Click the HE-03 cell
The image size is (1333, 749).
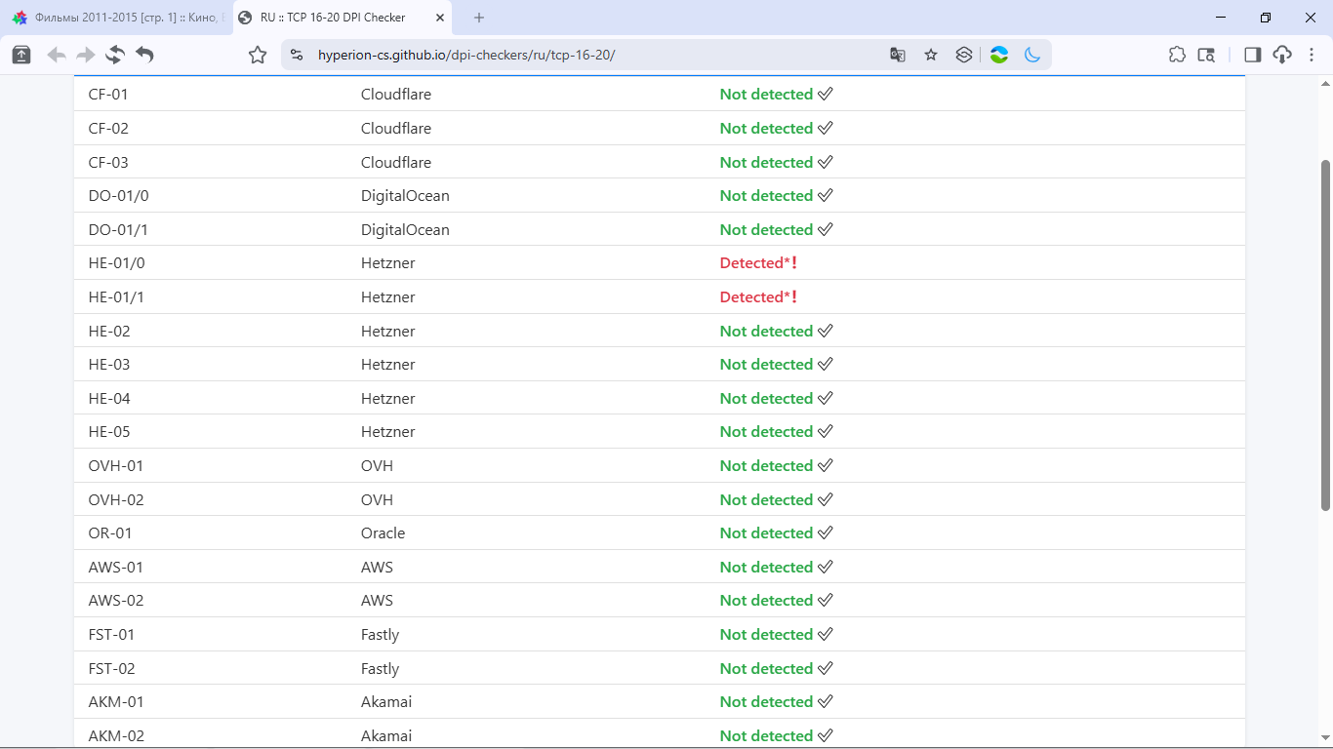[109, 365]
